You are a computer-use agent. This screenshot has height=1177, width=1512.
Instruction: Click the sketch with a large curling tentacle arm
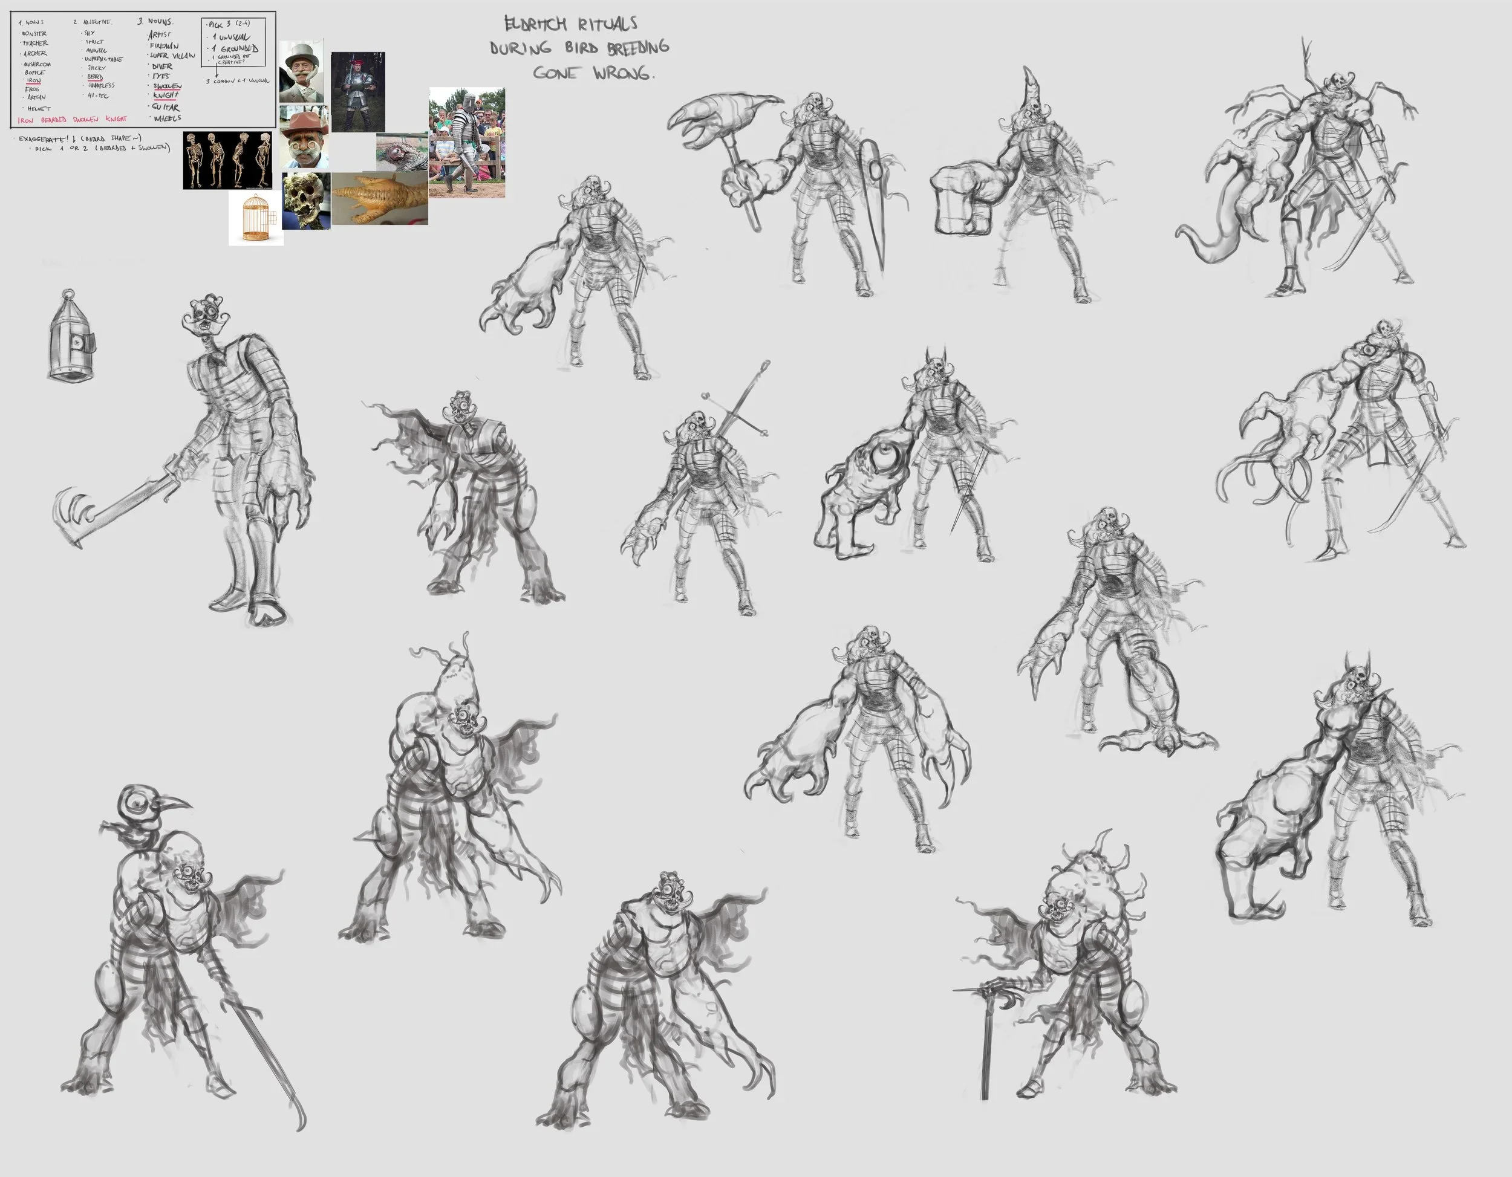click(1297, 167)
